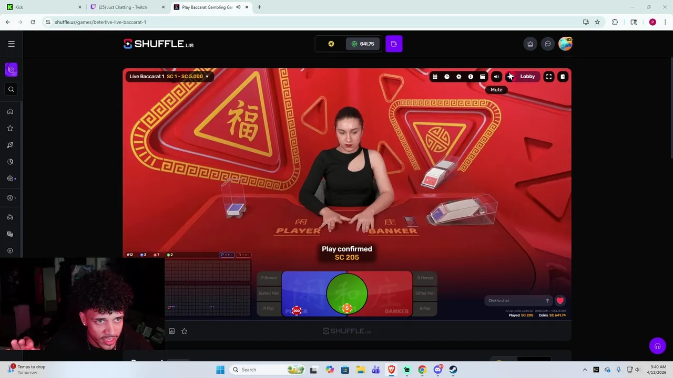The image size is (673, 378).
Task: Open Steam from the taskbar
Action: tap(453, 370)
